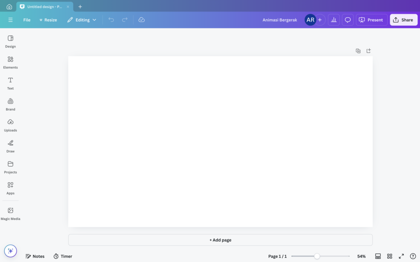This screenshot has height=262, width=420.
Task: Open the Elements panel
Action: (x=10, y=63)
